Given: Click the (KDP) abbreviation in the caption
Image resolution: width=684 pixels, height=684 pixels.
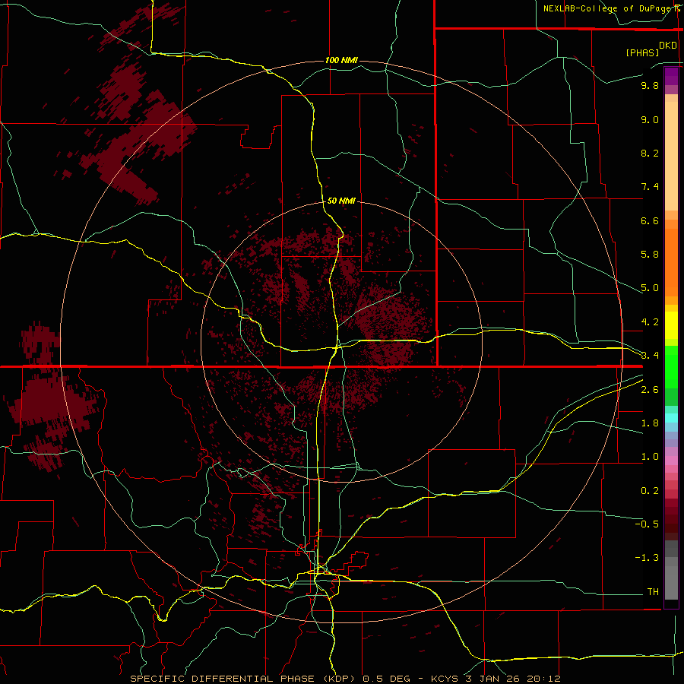Looking at the screenshot, I should coord(340,679).
